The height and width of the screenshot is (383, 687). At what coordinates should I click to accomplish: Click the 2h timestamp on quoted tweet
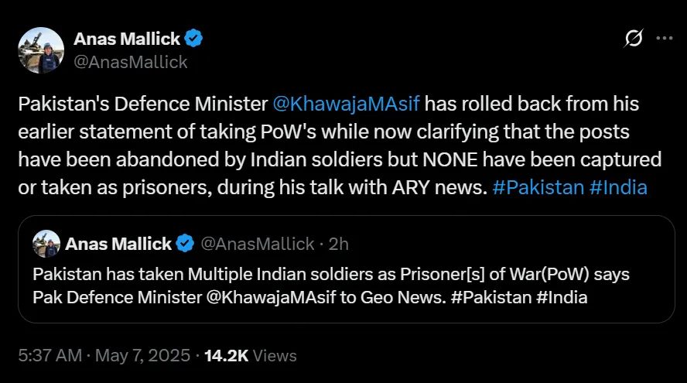coord(339,245)
